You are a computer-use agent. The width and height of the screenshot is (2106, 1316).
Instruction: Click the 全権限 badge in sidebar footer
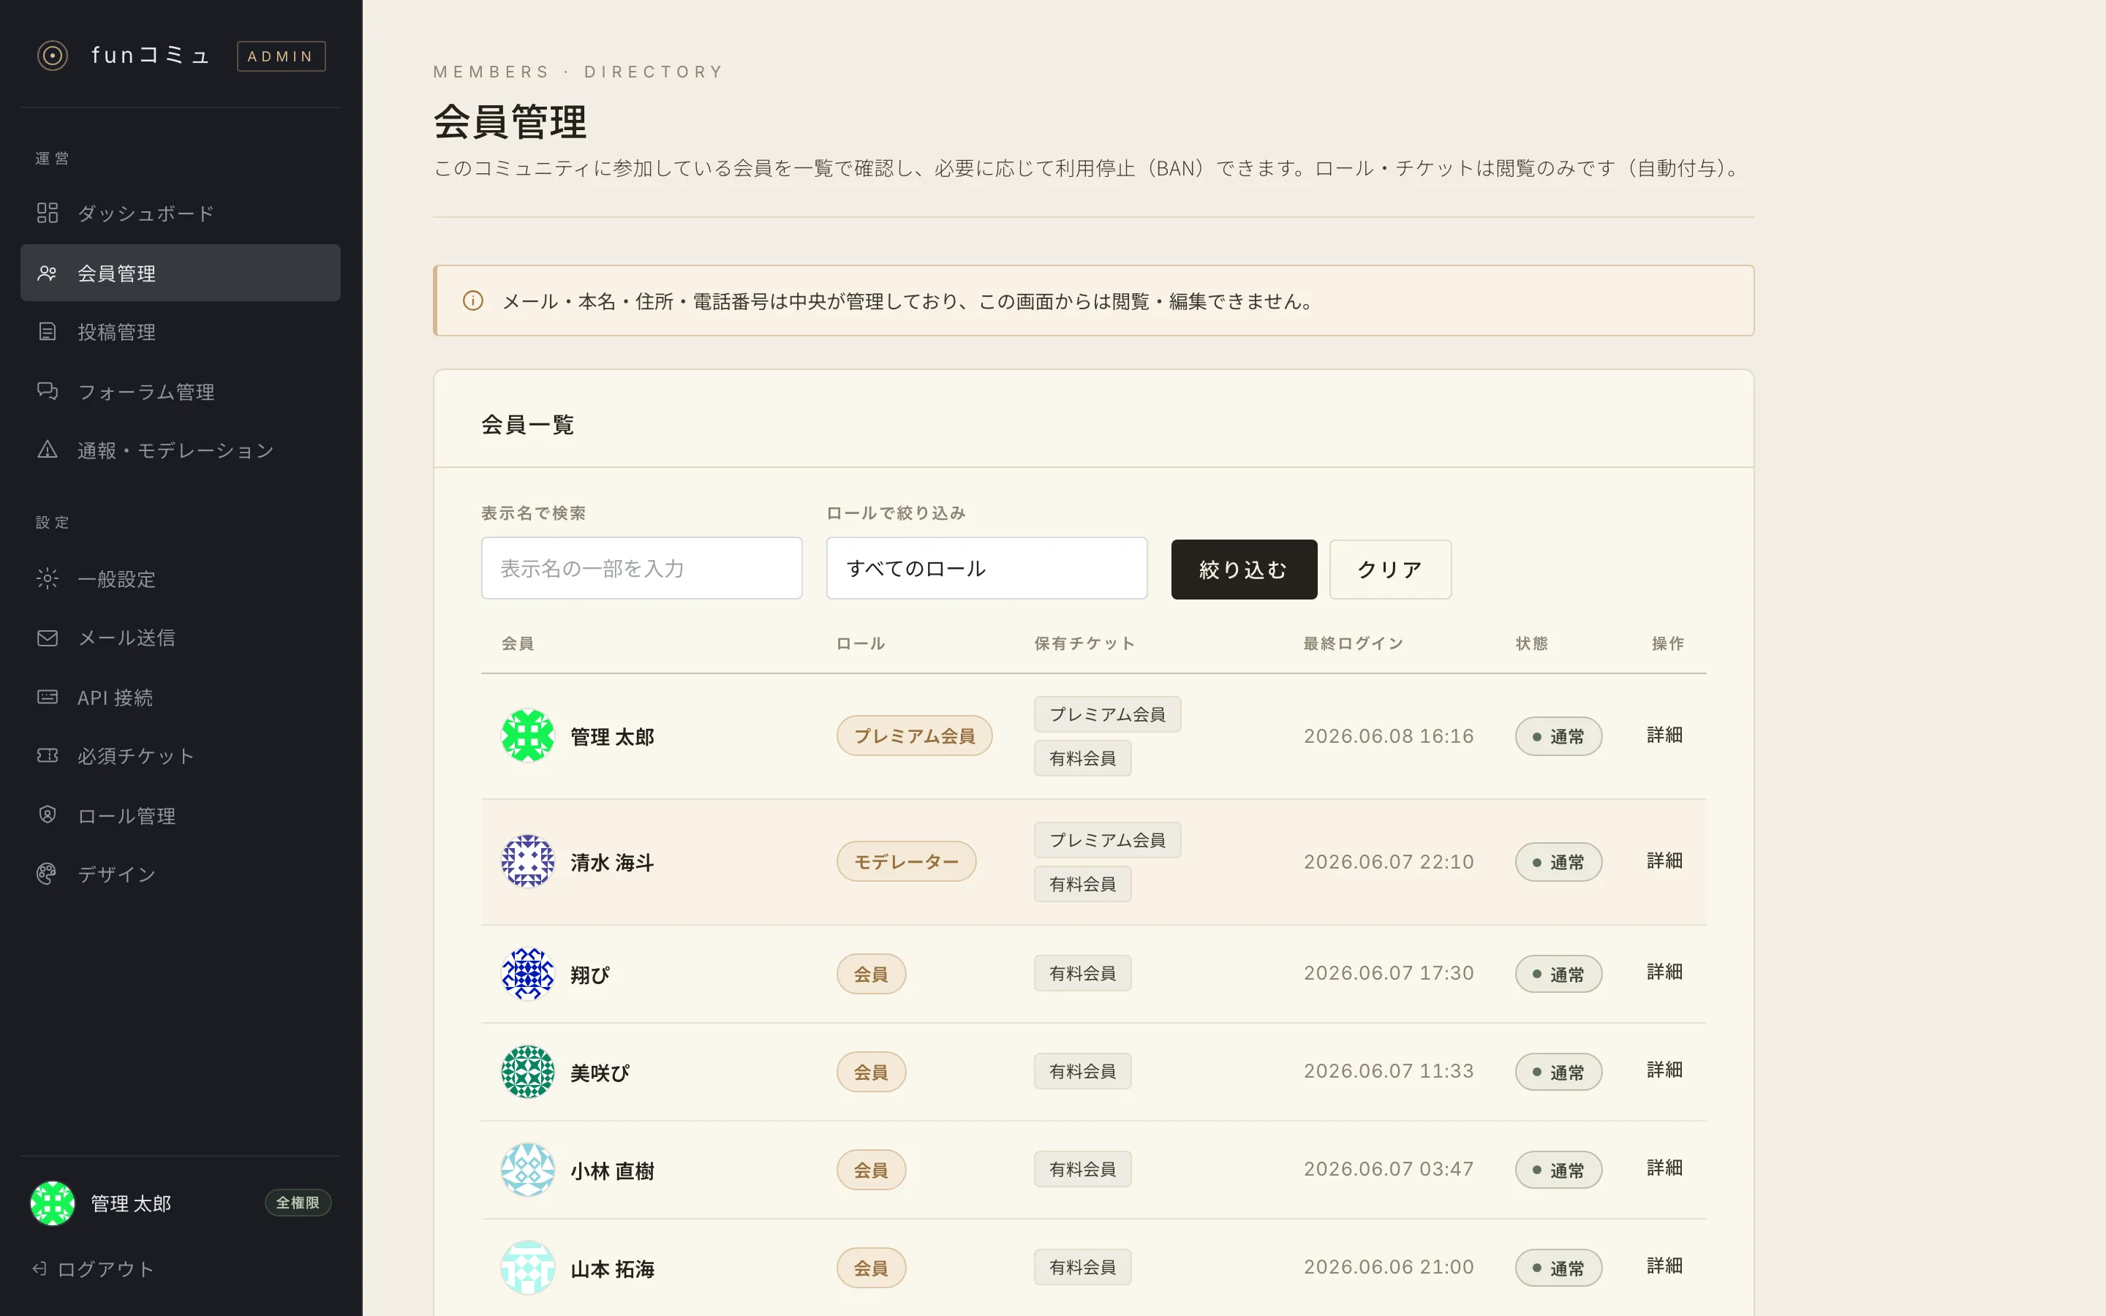point(298,1203)
